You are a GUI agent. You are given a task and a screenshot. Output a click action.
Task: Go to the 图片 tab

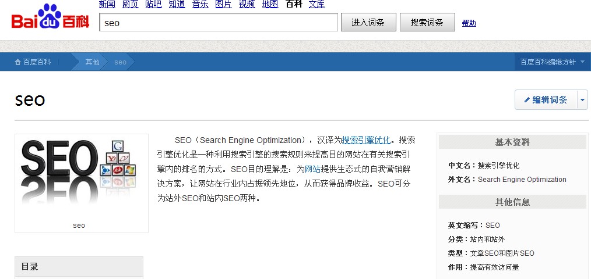coord(223,4)
